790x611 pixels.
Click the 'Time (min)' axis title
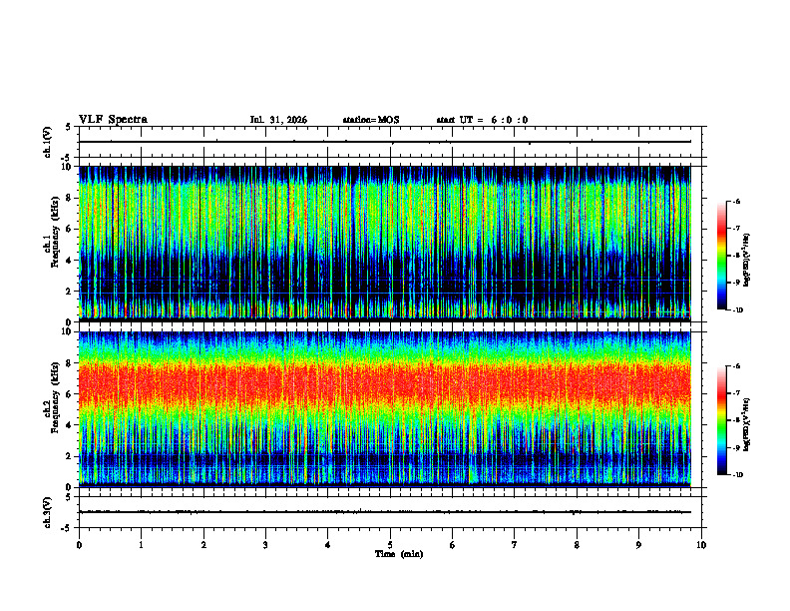pyautogui.click(x=399, y=554)
